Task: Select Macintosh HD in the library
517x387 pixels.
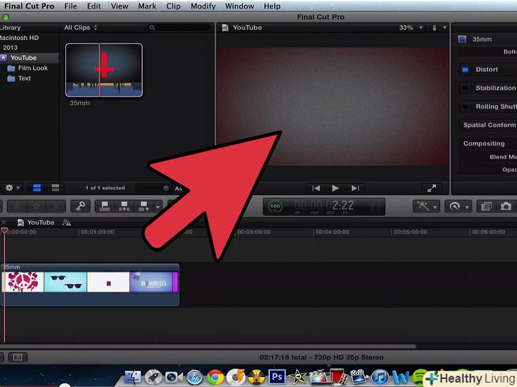Action: 19,38
